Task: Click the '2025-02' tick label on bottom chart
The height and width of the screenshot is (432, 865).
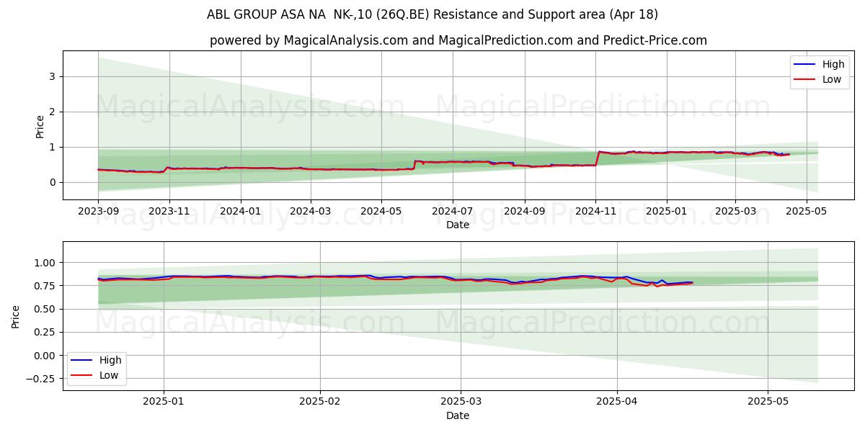Action: [319, 402]
